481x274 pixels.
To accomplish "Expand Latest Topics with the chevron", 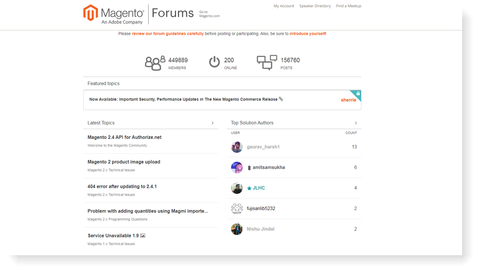I will click(212, 123).
